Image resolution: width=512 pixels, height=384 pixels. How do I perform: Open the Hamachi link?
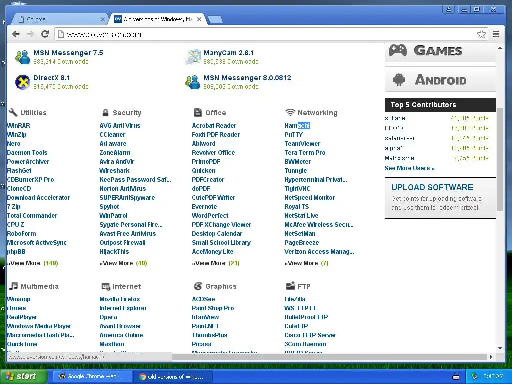(x=297, y=125)
